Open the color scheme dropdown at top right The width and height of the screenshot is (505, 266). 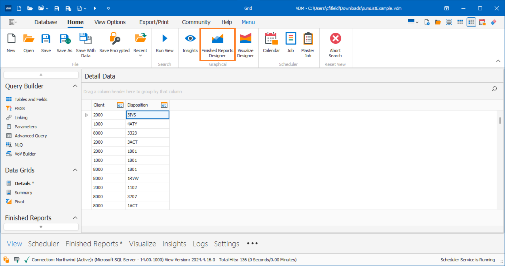click(413, 22)
